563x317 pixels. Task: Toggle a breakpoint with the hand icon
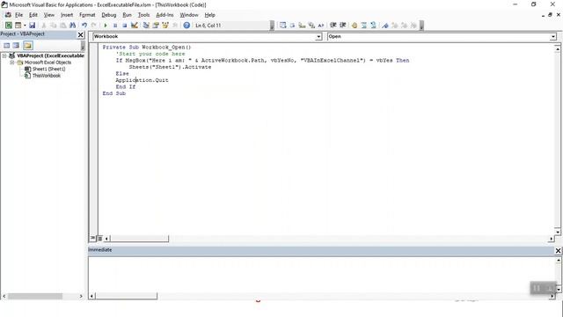click(355, 26)
